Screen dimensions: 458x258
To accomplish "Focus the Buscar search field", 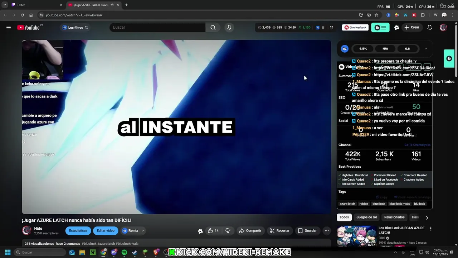I will pos(157,28).
